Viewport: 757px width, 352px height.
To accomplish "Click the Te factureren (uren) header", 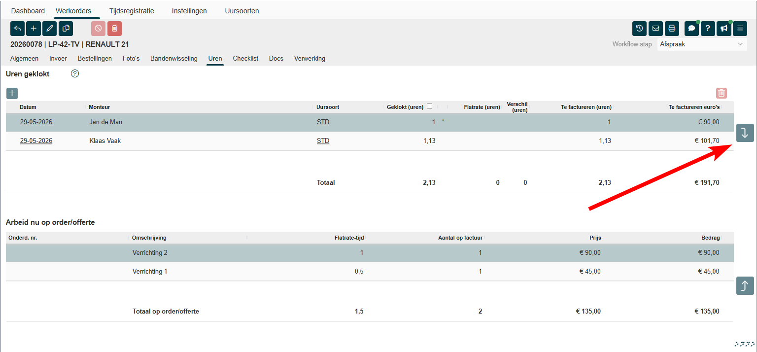I will (x=586, y=107).
